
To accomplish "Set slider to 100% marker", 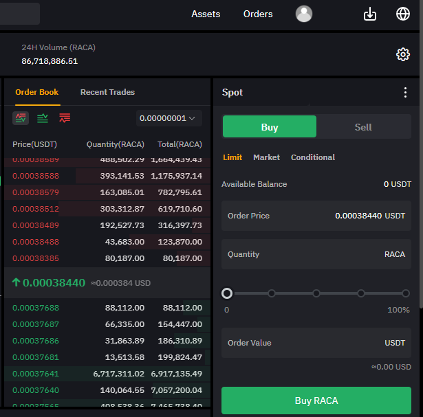I will (406, 293).
